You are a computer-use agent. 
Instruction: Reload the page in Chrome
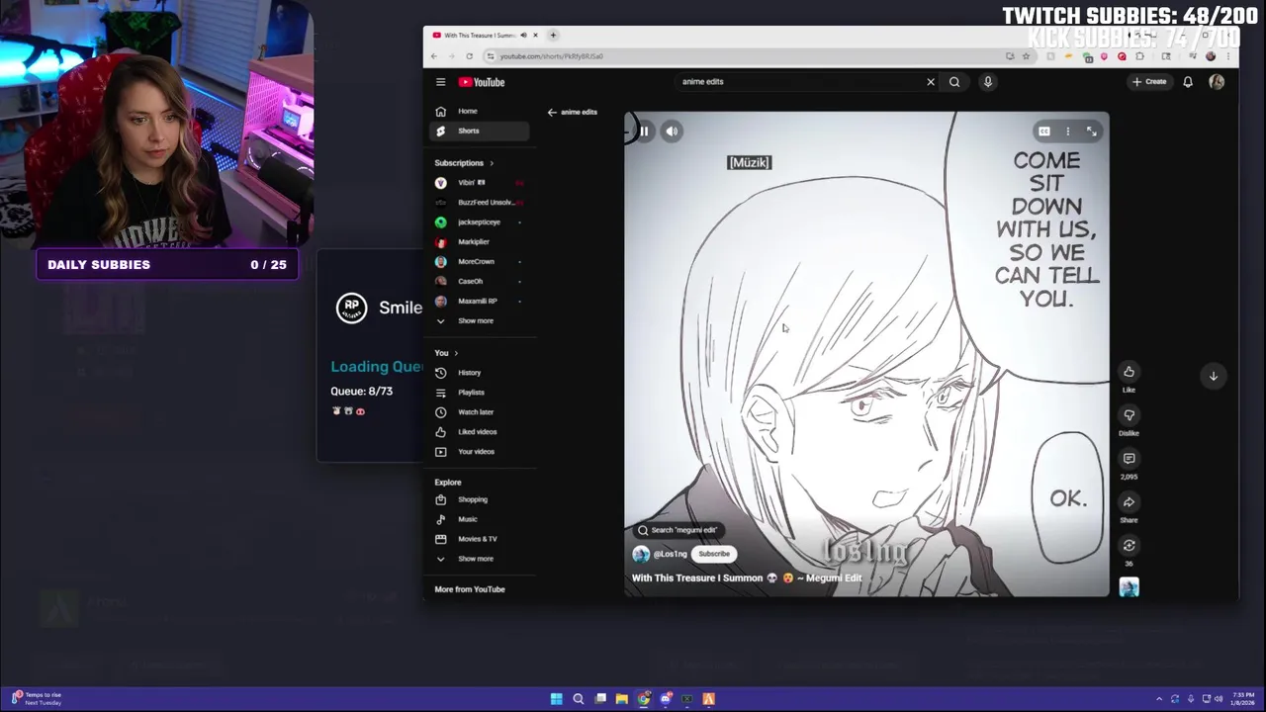[469, 56]
